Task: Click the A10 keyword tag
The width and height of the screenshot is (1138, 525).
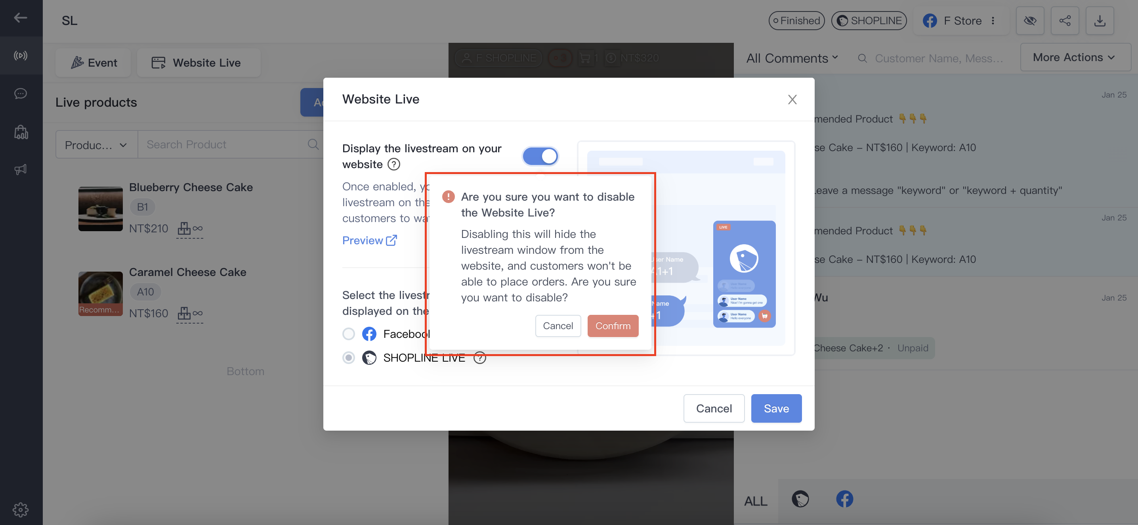Action: pyautogui.click(x=145, y=292)
